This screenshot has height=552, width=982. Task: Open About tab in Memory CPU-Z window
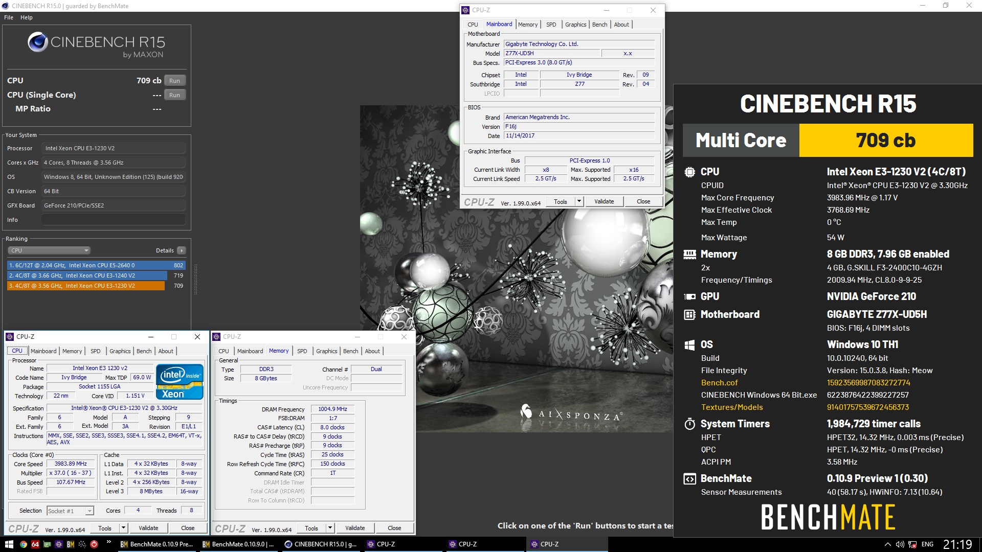point(372,351)
